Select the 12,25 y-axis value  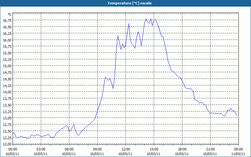point(7,138)
